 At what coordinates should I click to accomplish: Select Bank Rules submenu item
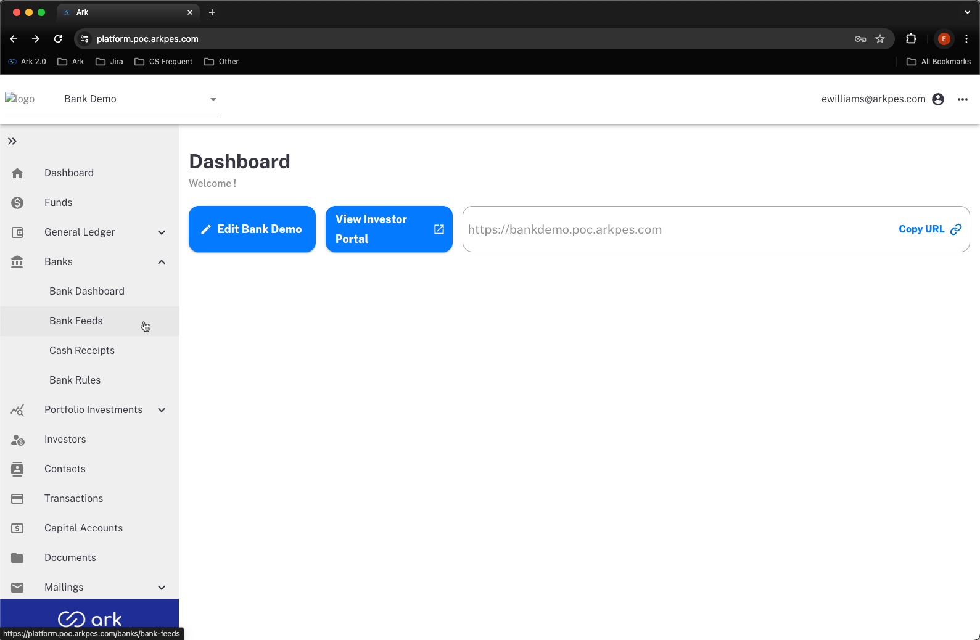click(x=89, y=380)
